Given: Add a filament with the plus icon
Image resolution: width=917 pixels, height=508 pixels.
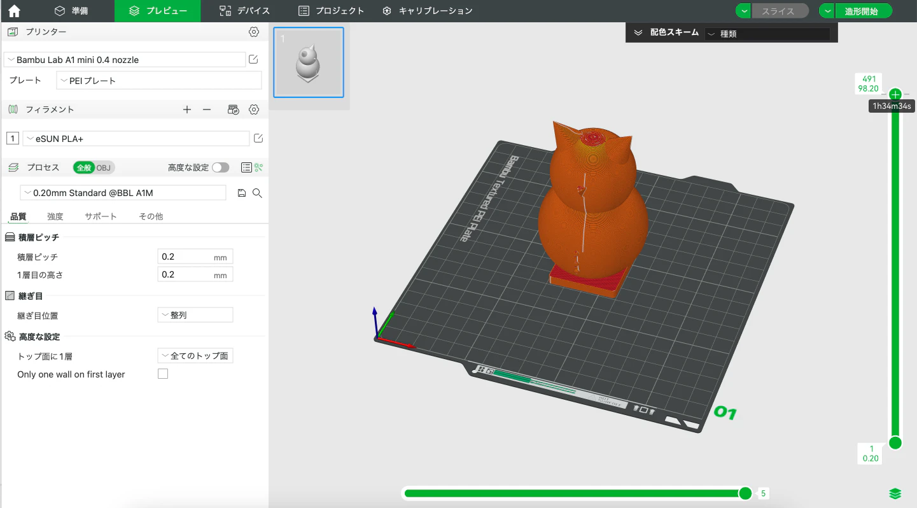Looking at the screenshot, I should click(187, 109).
